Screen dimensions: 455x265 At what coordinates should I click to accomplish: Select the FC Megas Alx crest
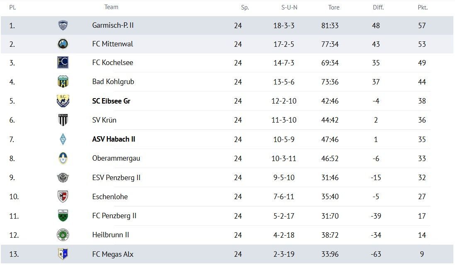(63, 254)
